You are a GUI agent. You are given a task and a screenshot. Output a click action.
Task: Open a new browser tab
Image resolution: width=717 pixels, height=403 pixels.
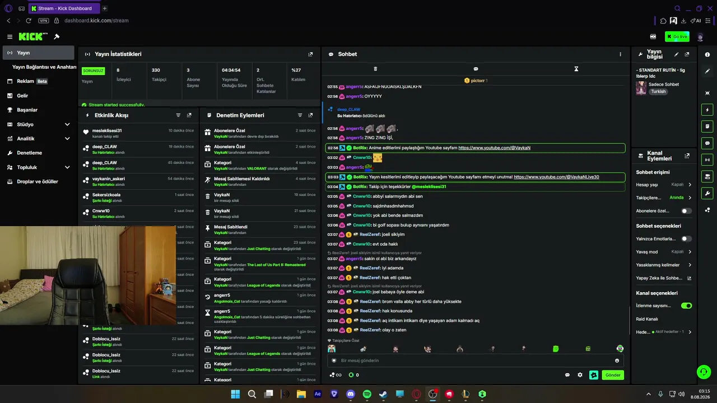coord(104,8)
